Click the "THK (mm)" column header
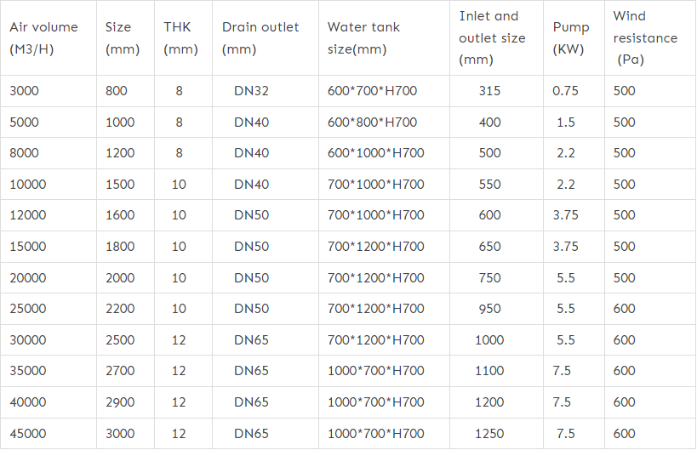Image resolution: width=697 pixels, height=450 pixels. [180, 38]
